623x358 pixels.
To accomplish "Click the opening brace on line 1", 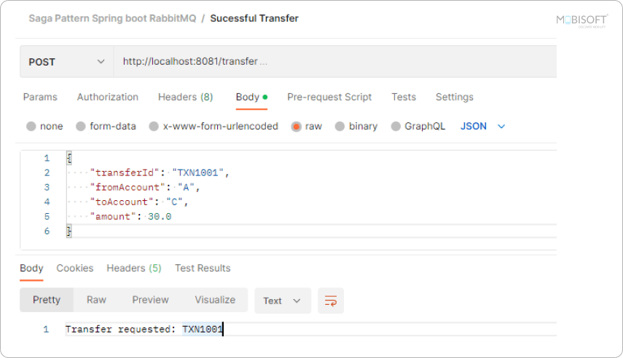I will (69, 158).
